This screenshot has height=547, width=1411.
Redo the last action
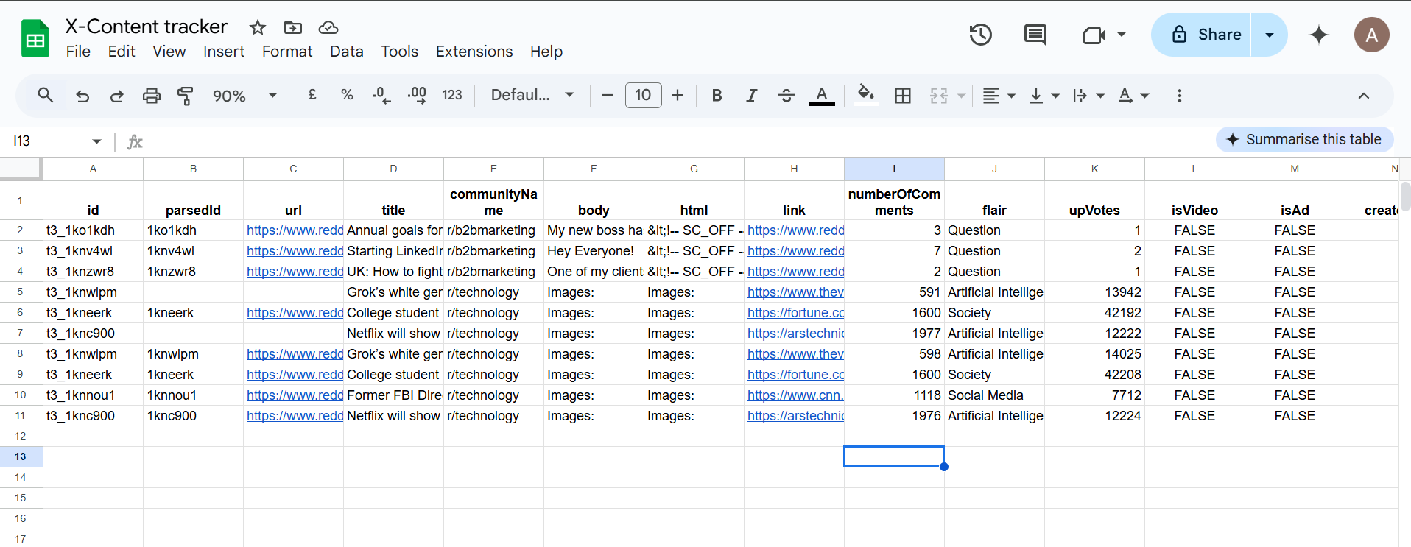click(116, 96)
